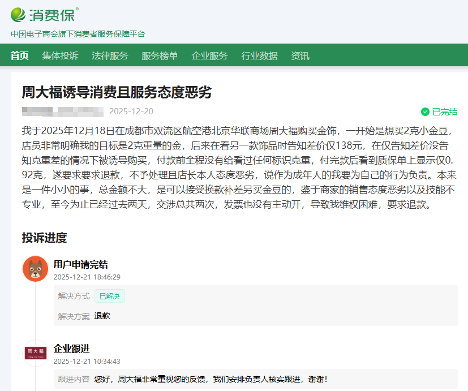Click the 用户申请完结 timeline entry heading
This screenshot has height=391, width=468.
[x=80, y=264]
